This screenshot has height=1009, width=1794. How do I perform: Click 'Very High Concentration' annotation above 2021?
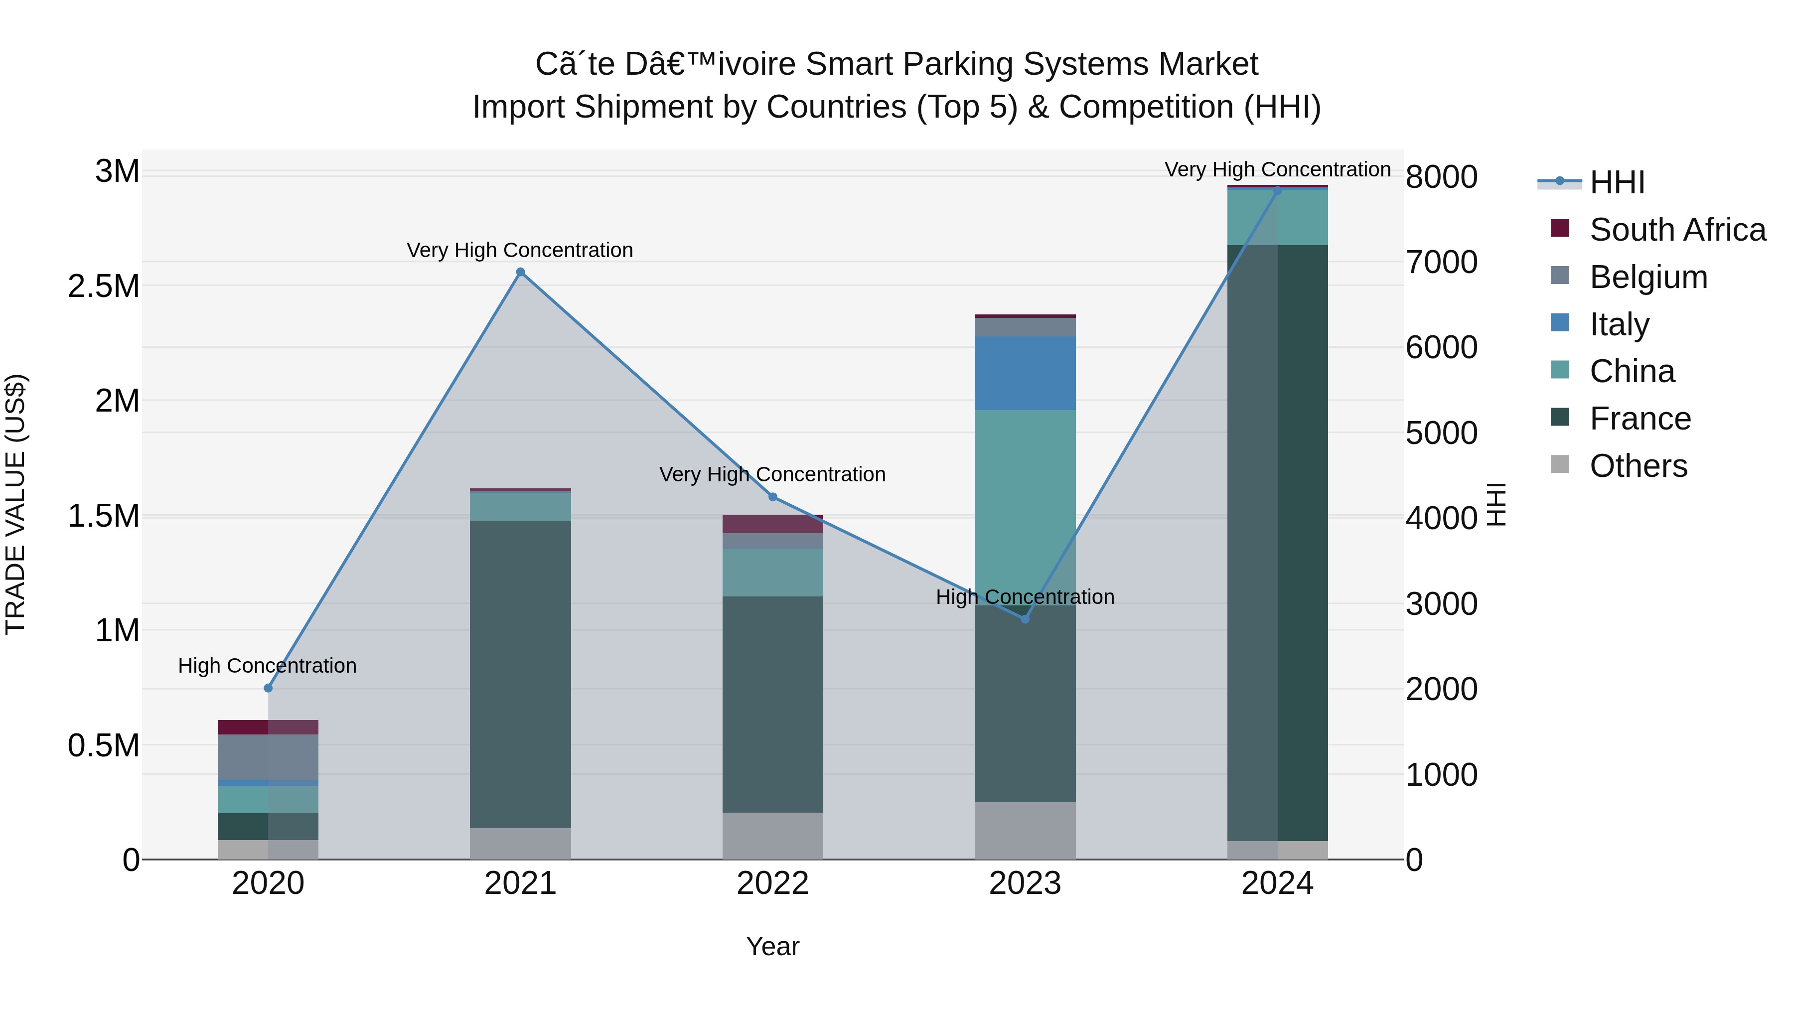coord(520,251)
